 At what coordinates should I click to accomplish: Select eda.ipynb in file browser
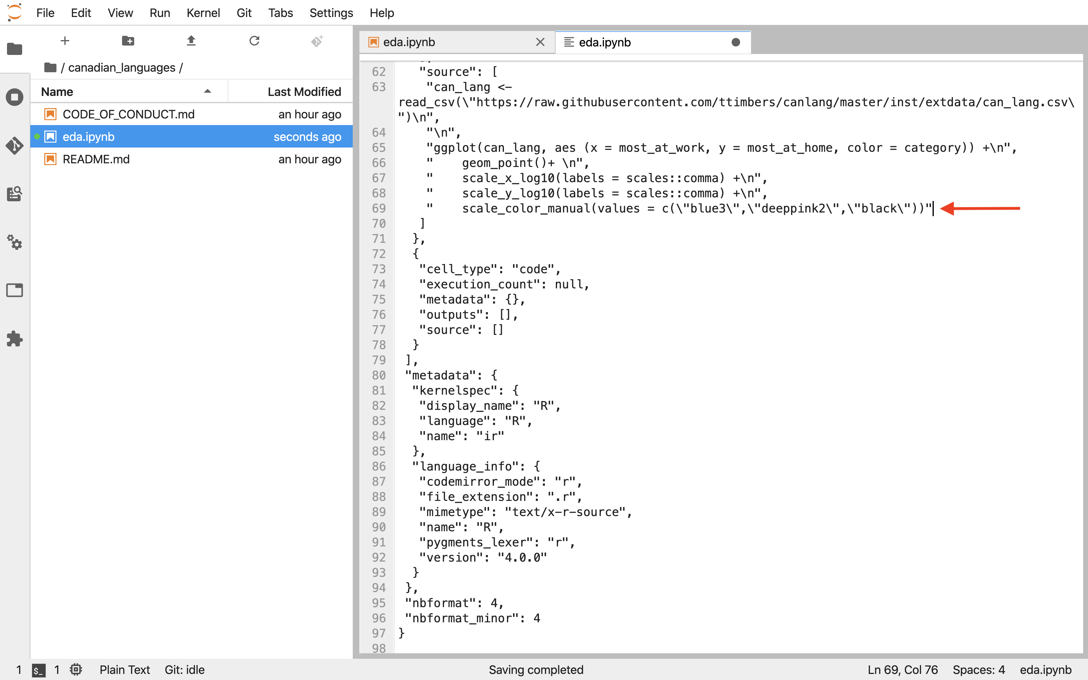click(x=192, y=136)
